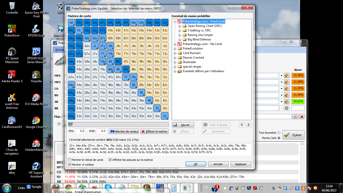Confirm with the OK button
This screenshot has height=193, width=343.
(x=196, y=164)
